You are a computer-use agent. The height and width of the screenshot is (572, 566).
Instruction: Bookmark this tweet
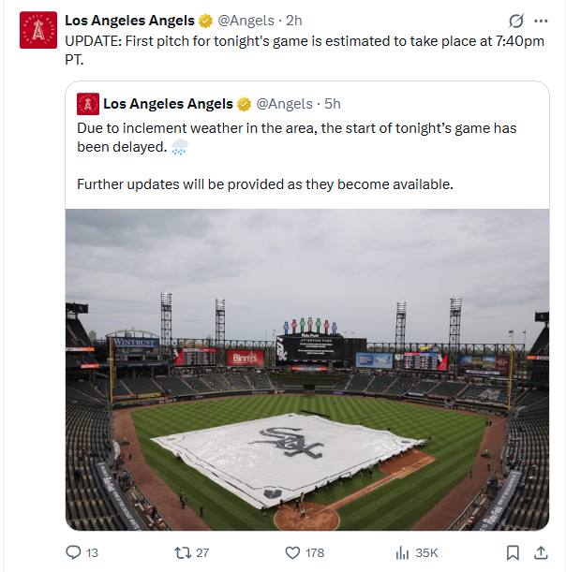click(513, 552)
